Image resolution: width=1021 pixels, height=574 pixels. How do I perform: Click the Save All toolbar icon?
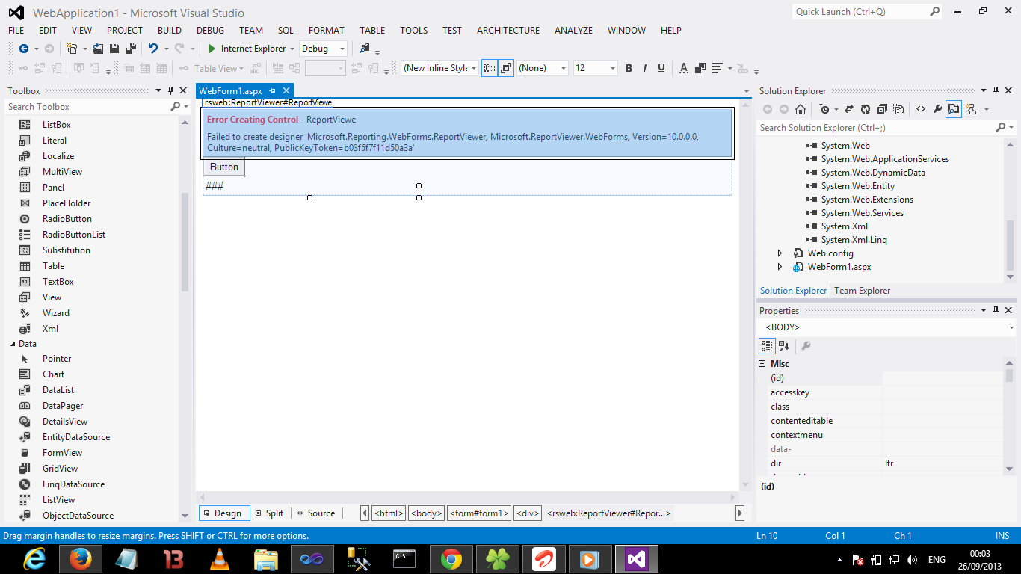tap(130, 49)
